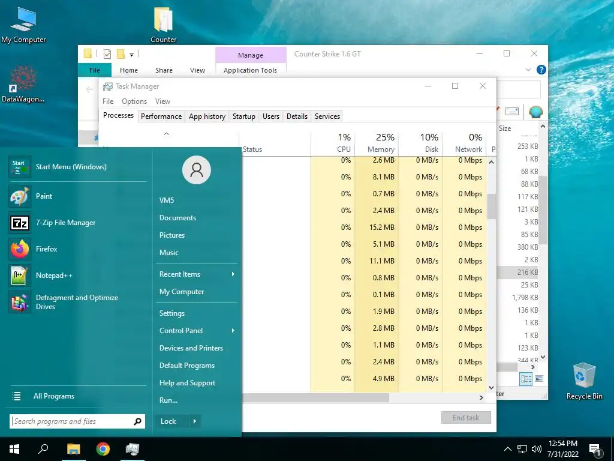
Task: Open the network tray icon
Action: (x=522, y=449)
